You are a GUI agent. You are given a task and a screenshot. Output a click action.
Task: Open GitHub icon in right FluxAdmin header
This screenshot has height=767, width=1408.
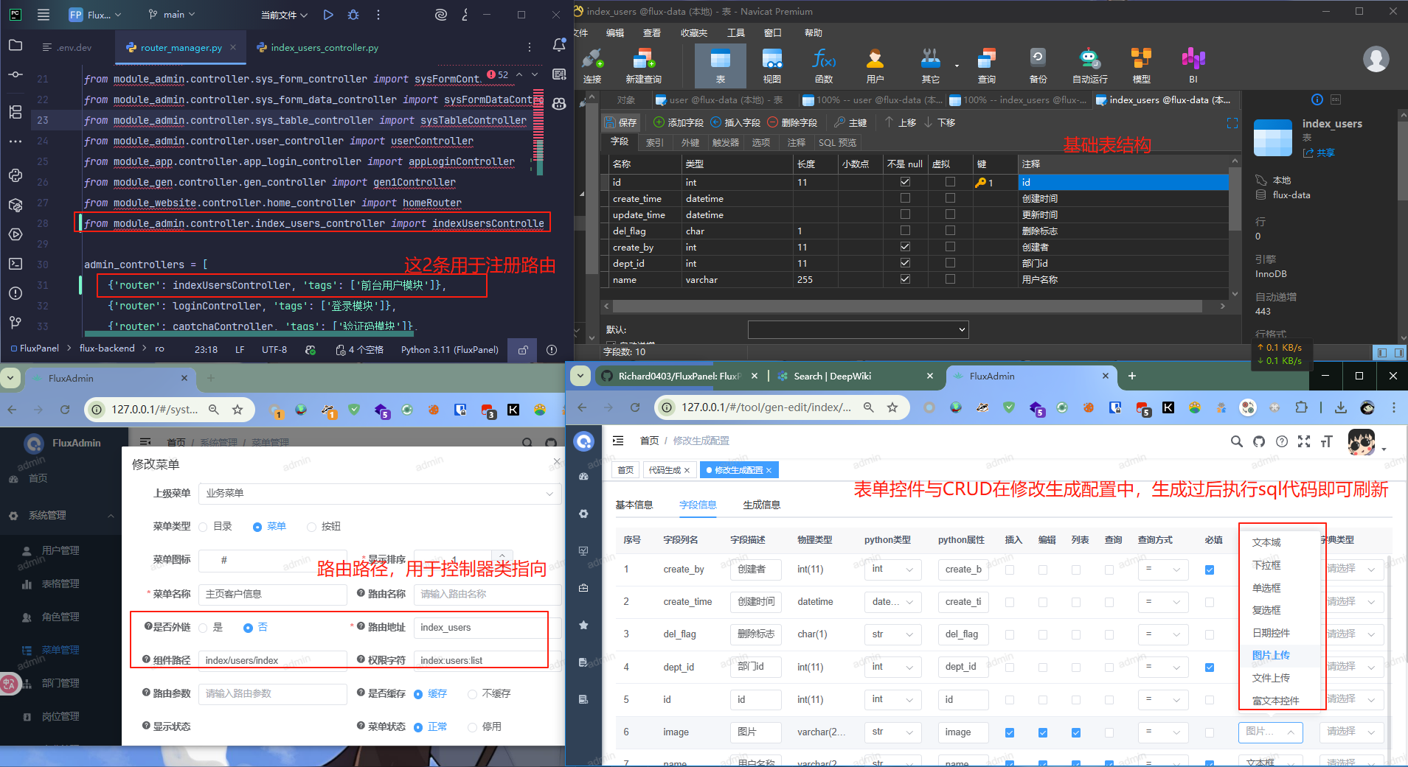[x=1259, y=441]
